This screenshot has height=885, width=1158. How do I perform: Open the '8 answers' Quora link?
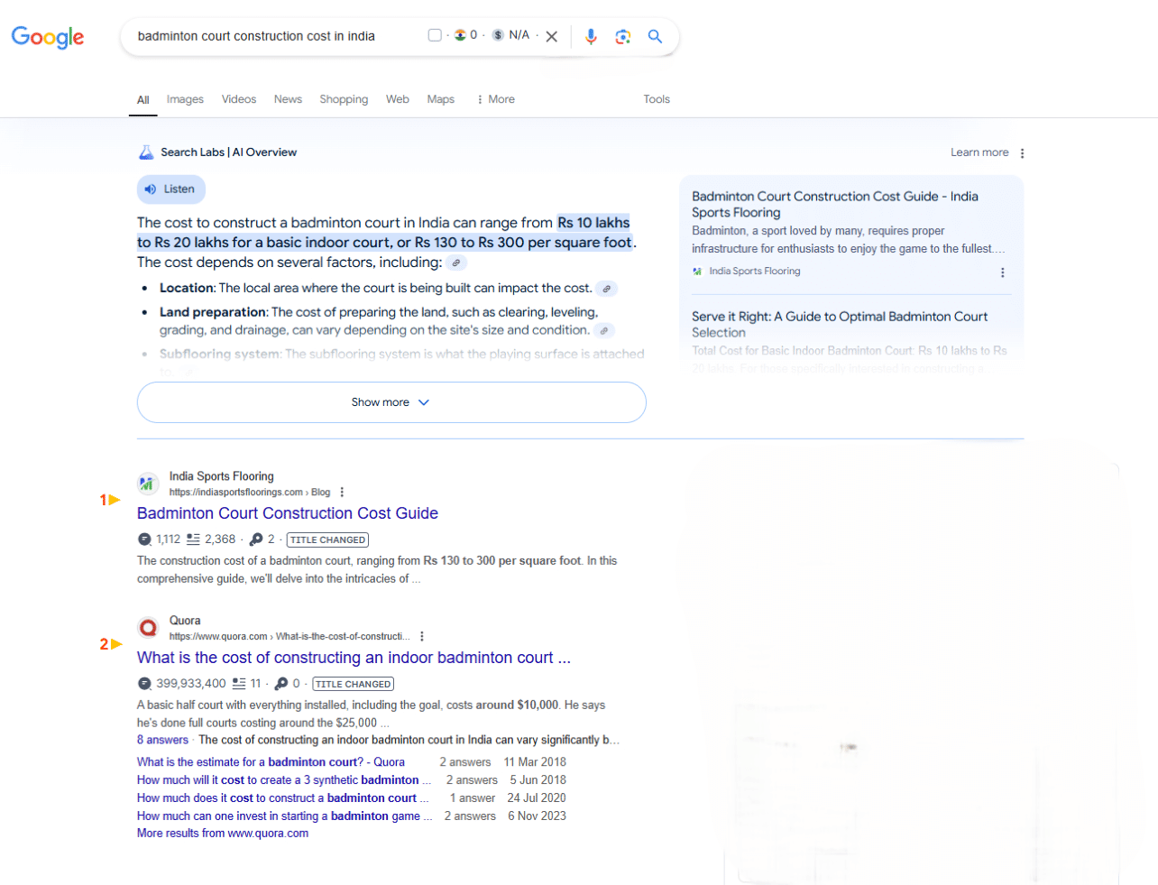coord(162,740)
